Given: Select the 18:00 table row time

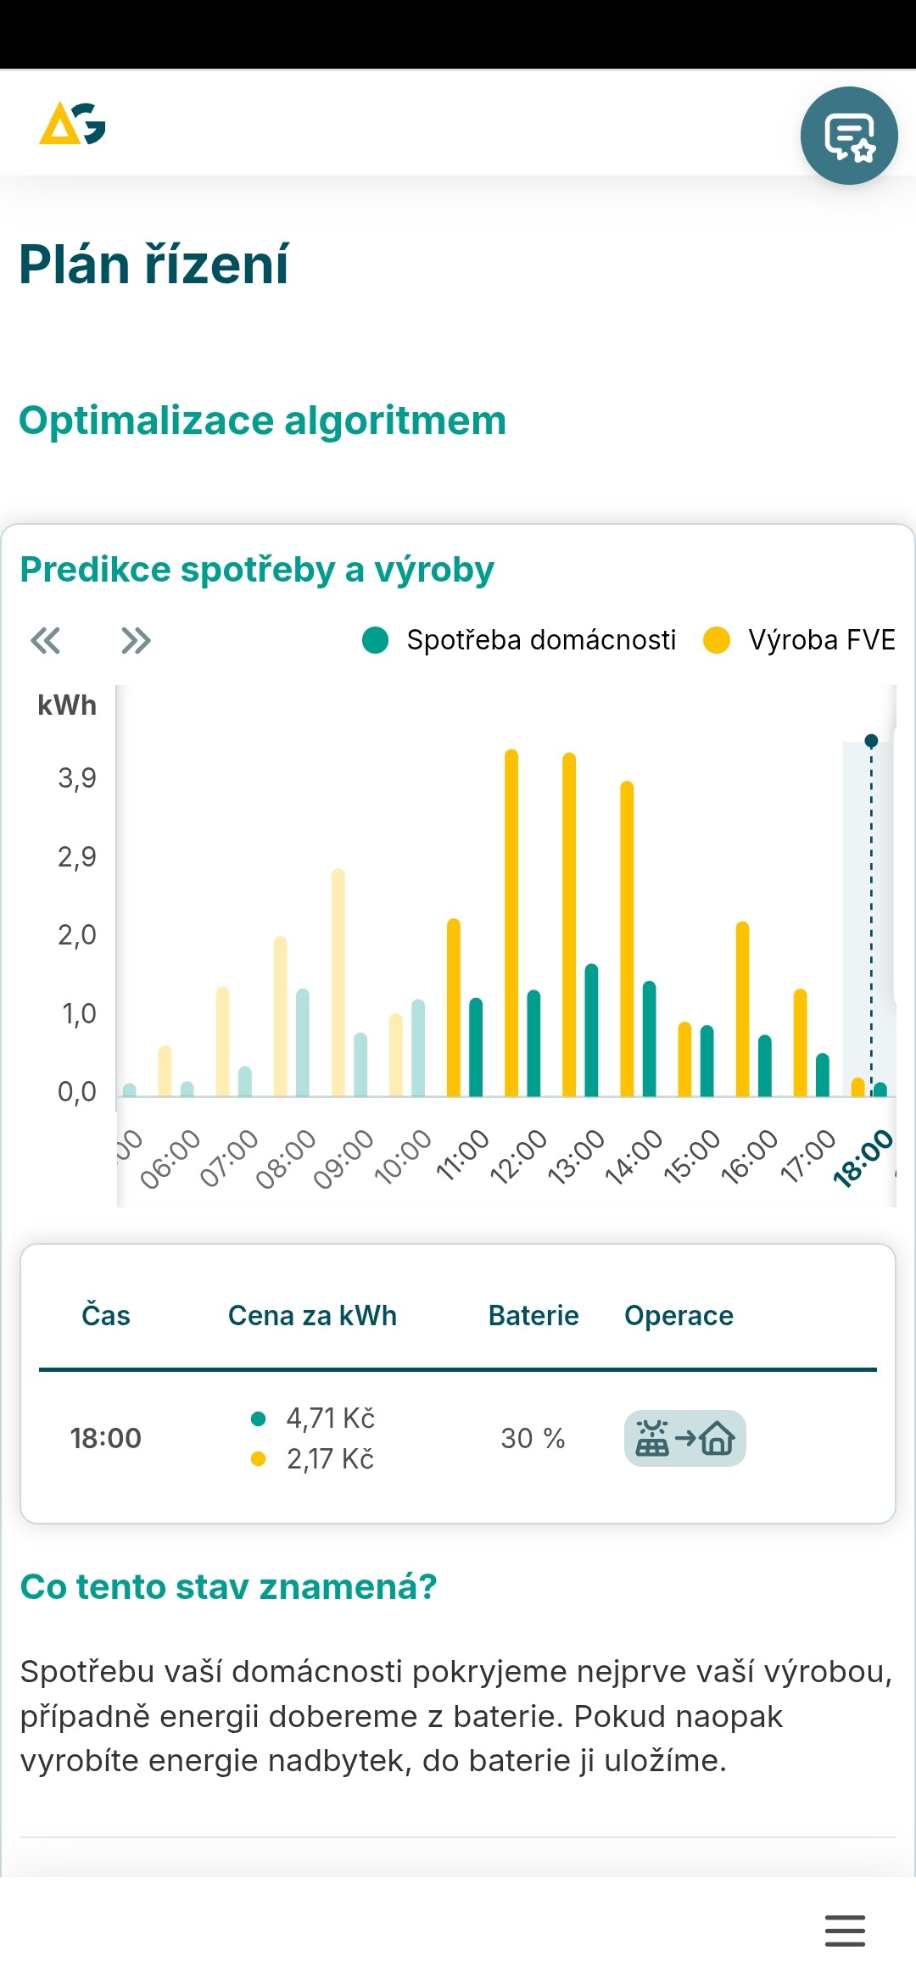Looking at the screenshot, I should tap(106, 1438).
